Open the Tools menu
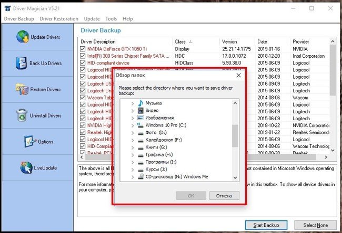Screen dimensions: 342x233 pos(111,19)
